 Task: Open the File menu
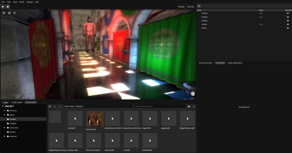3,2
